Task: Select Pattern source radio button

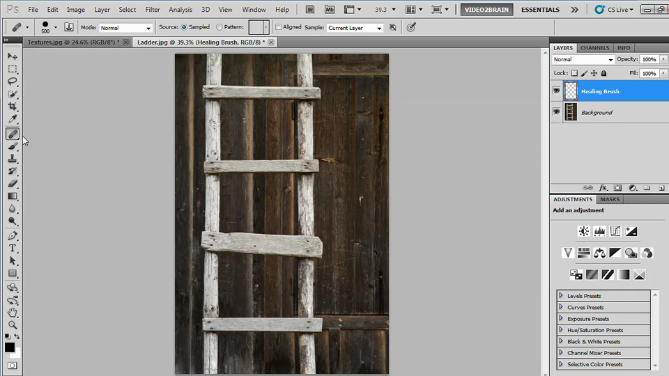Action: 220,27
